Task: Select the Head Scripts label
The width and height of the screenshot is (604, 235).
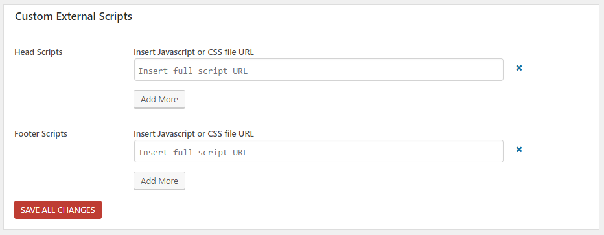Action: (x=38, y=52)
